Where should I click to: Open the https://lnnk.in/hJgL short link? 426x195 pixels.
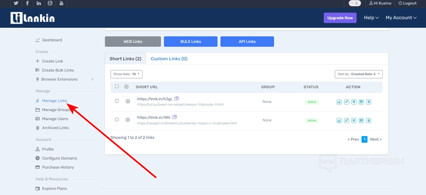(x=155, y=99)
